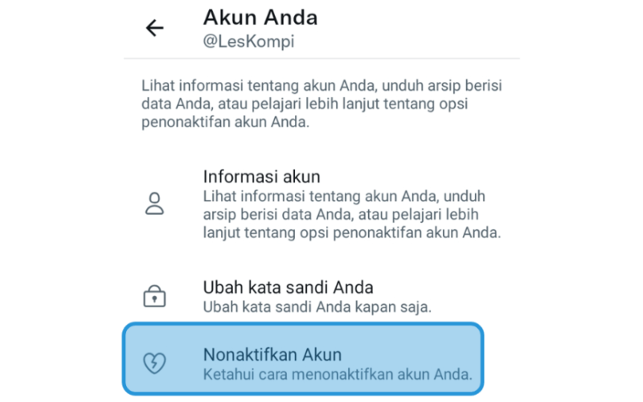The height and width of the screenshot is (402, 643).
Task: Click the 'Lihat informasi tentang akun' line under Informasi akun
Action: [x=344, y=196]
